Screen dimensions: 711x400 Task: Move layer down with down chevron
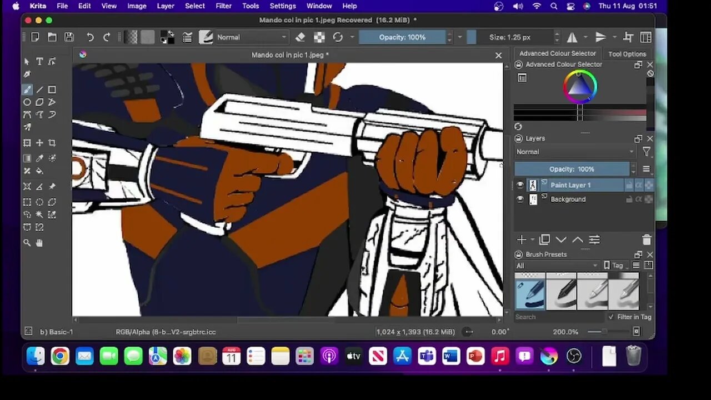(561, 240)
